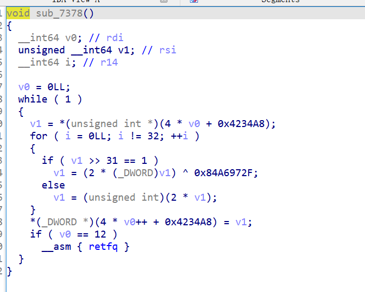Click the rsi register comment
The image size is (365, 292).
coord(168,50)
